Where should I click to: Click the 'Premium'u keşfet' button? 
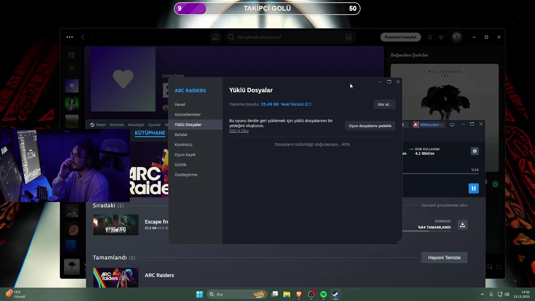pos(400,37)
